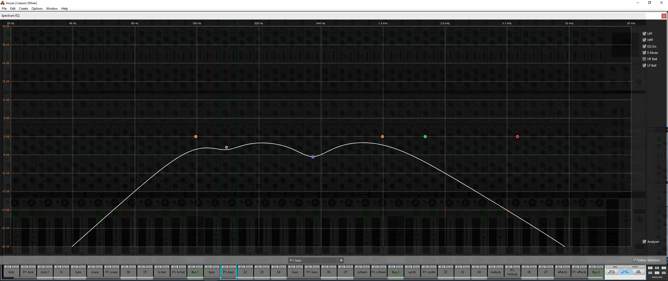The height and width of the screenshot is (281, 668).
Task: Toggle EQ section in Show/Hide panel
Action: tap(657, 268)
